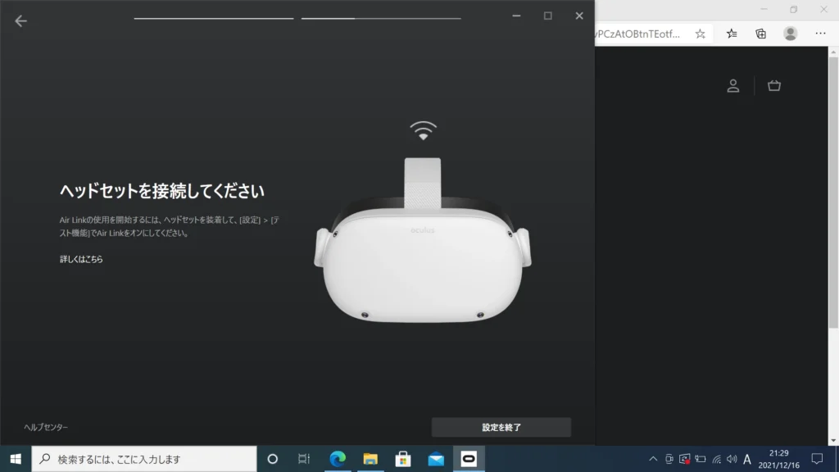Image resolution: width=839 pixels, height=472 pixels.
Task: Open Cortana from the taskbar
Action: click(x=272, y=459)
